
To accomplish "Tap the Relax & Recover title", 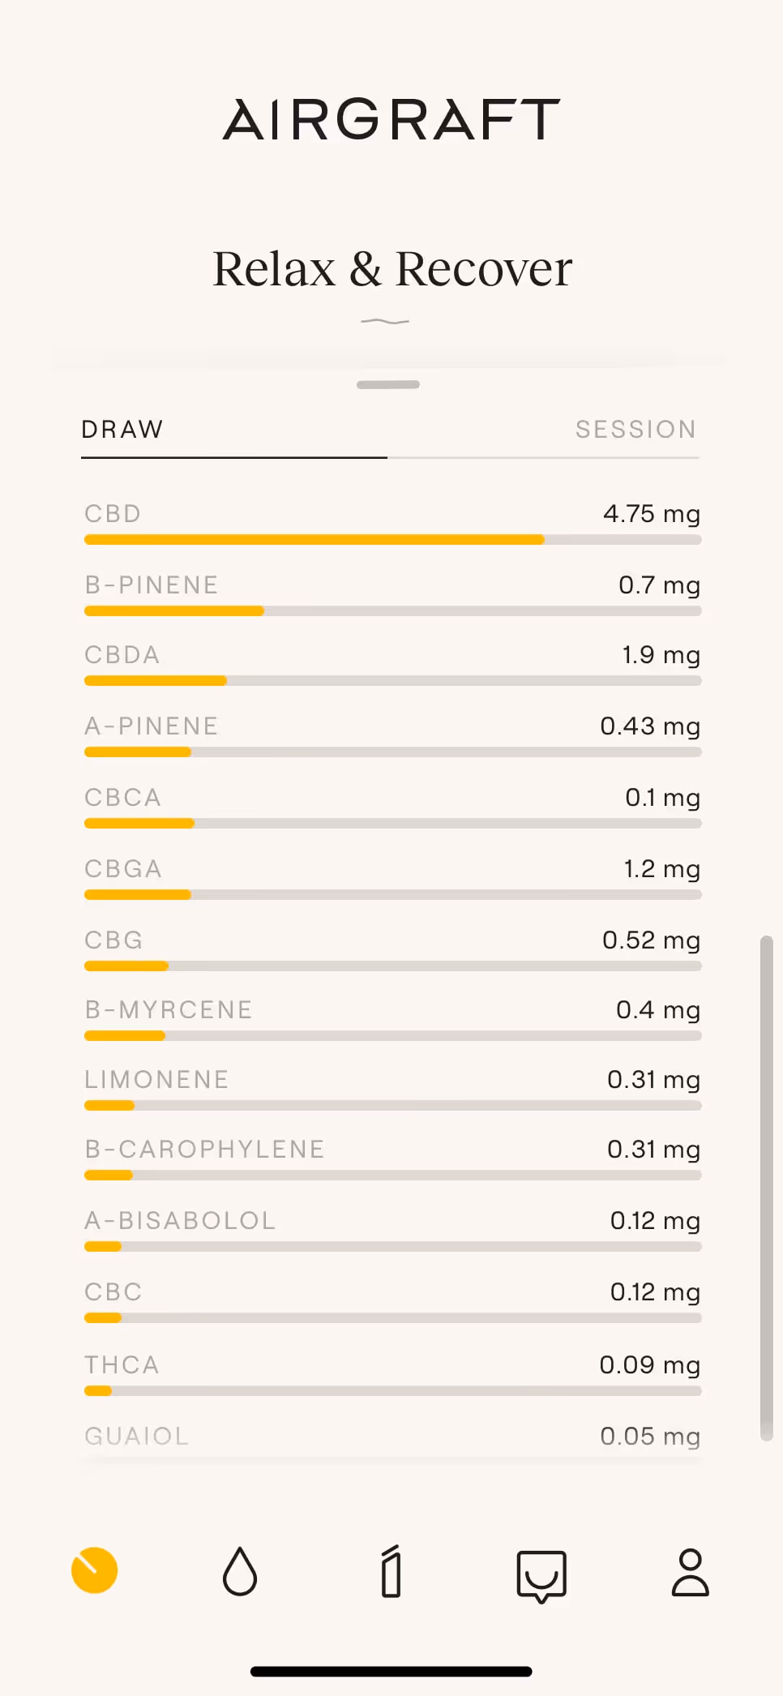I will click(x=392, y=268).
